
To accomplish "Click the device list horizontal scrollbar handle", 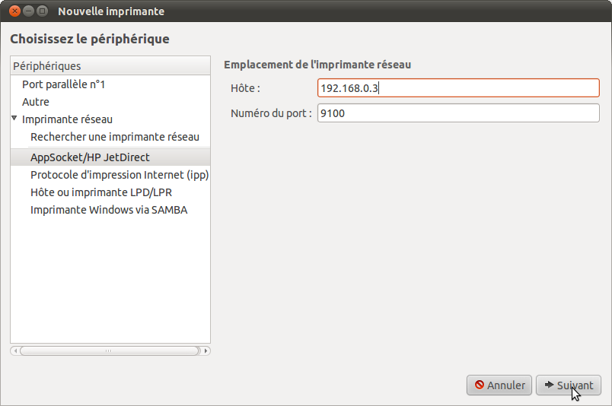I will [x=110, y=351].
